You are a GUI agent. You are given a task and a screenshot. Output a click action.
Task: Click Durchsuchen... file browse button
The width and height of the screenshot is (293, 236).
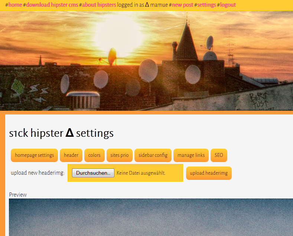[x=93, y=173]
